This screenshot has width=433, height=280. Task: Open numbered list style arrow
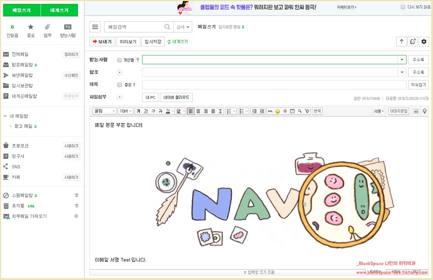[234, 111]
